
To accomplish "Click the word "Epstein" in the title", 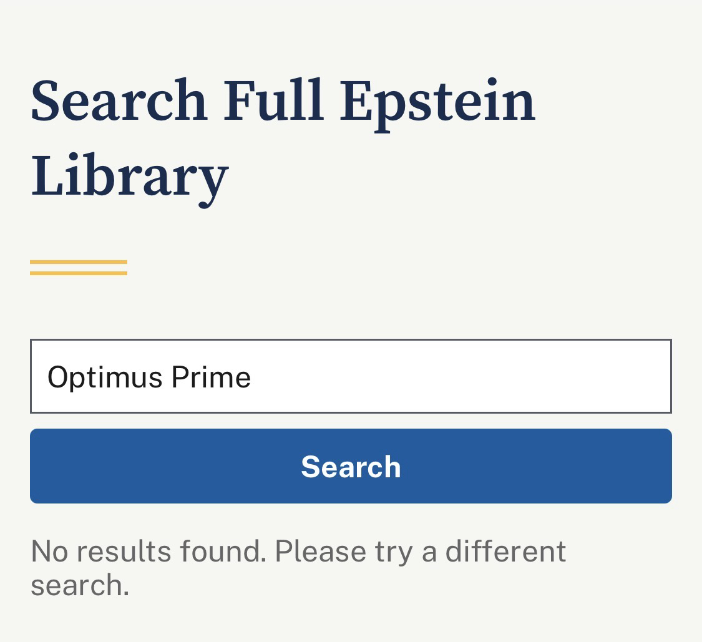I will pos(437,101).
